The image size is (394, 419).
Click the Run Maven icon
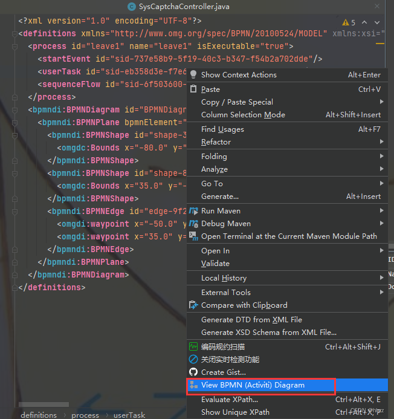pyautogui.click(x=193, y=211)
